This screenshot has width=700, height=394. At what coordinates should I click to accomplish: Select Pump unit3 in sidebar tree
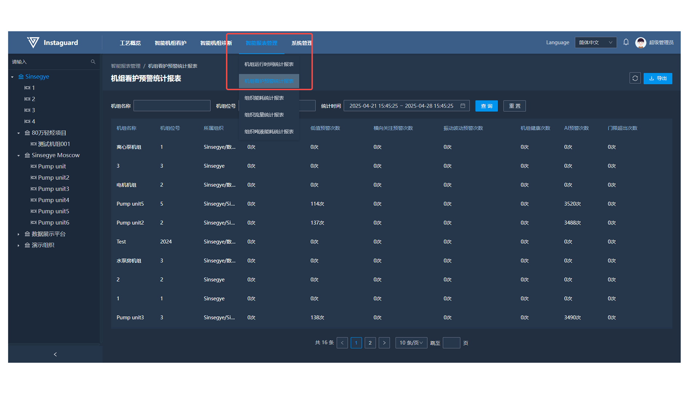coord(53,189)
